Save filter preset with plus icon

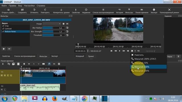tap(63, 24)
